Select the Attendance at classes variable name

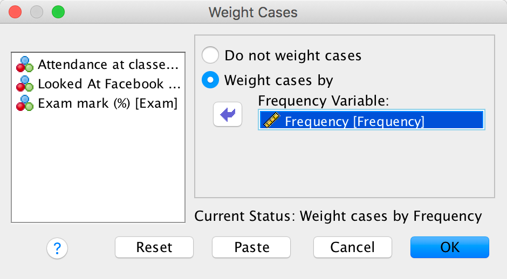pos(107,65)
